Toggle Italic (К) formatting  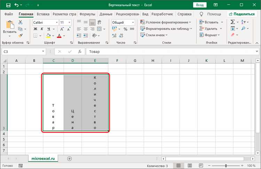point(42,29)
